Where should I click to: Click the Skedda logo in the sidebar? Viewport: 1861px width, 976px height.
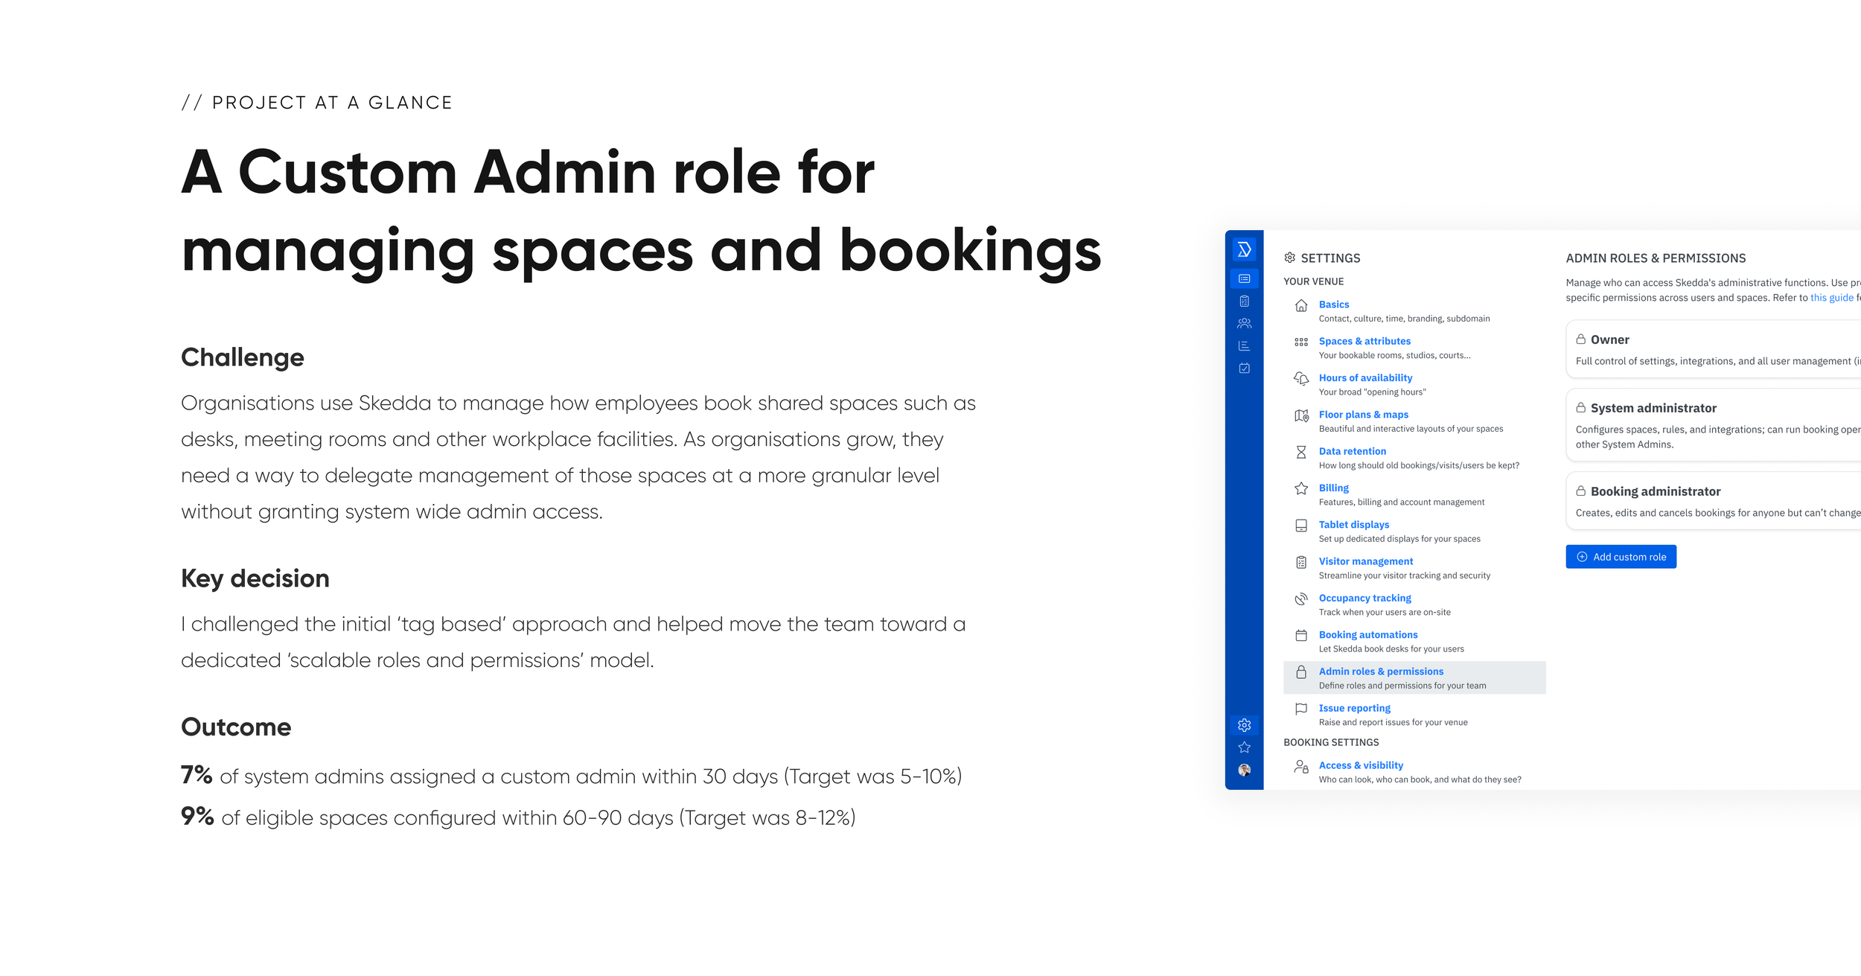1244,249
